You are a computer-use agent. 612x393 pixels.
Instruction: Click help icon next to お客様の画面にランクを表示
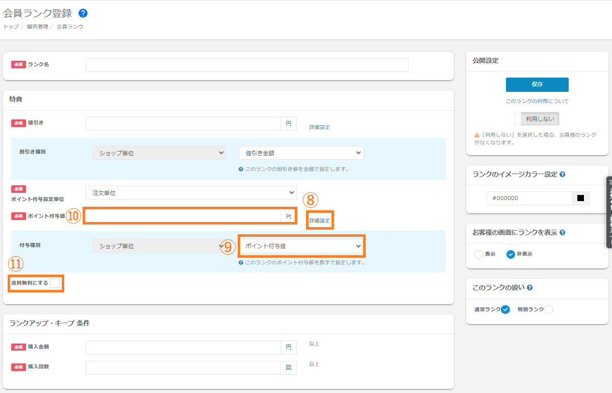(562, 233)
